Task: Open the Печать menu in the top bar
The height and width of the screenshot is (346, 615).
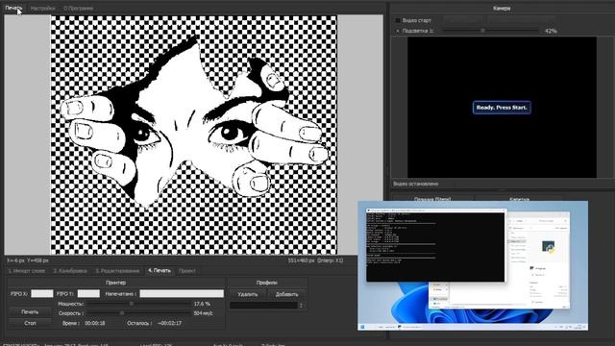Action: coord(13,8)
